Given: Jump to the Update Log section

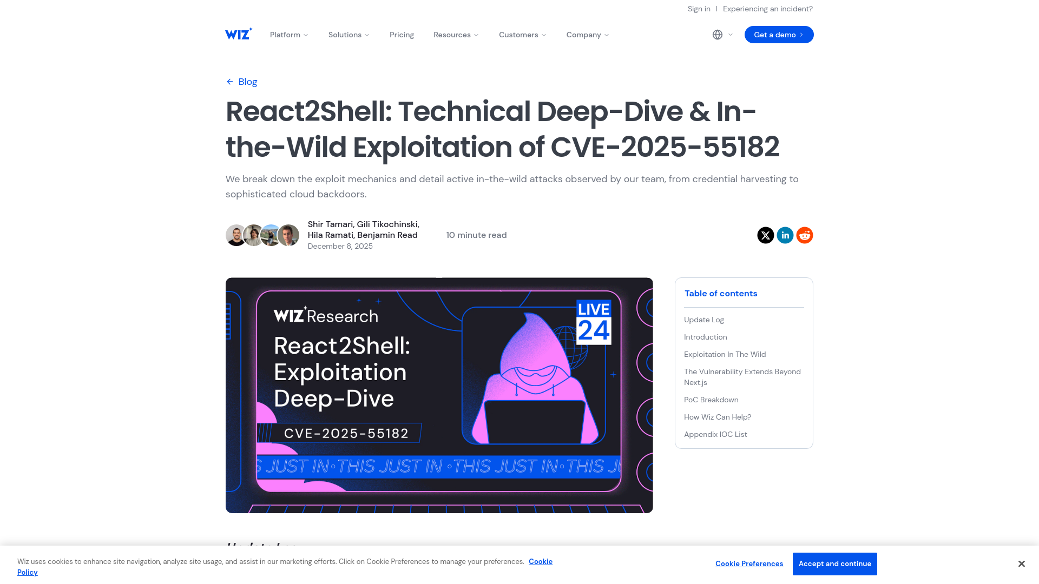Looking at the screenshot, I should (x=703, y=320).
